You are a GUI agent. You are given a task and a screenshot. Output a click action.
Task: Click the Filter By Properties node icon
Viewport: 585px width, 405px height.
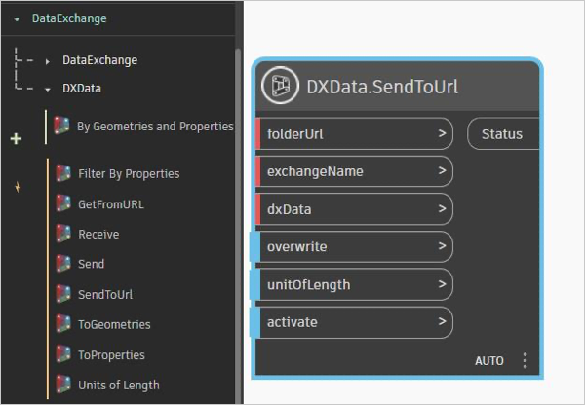point(63,174)
